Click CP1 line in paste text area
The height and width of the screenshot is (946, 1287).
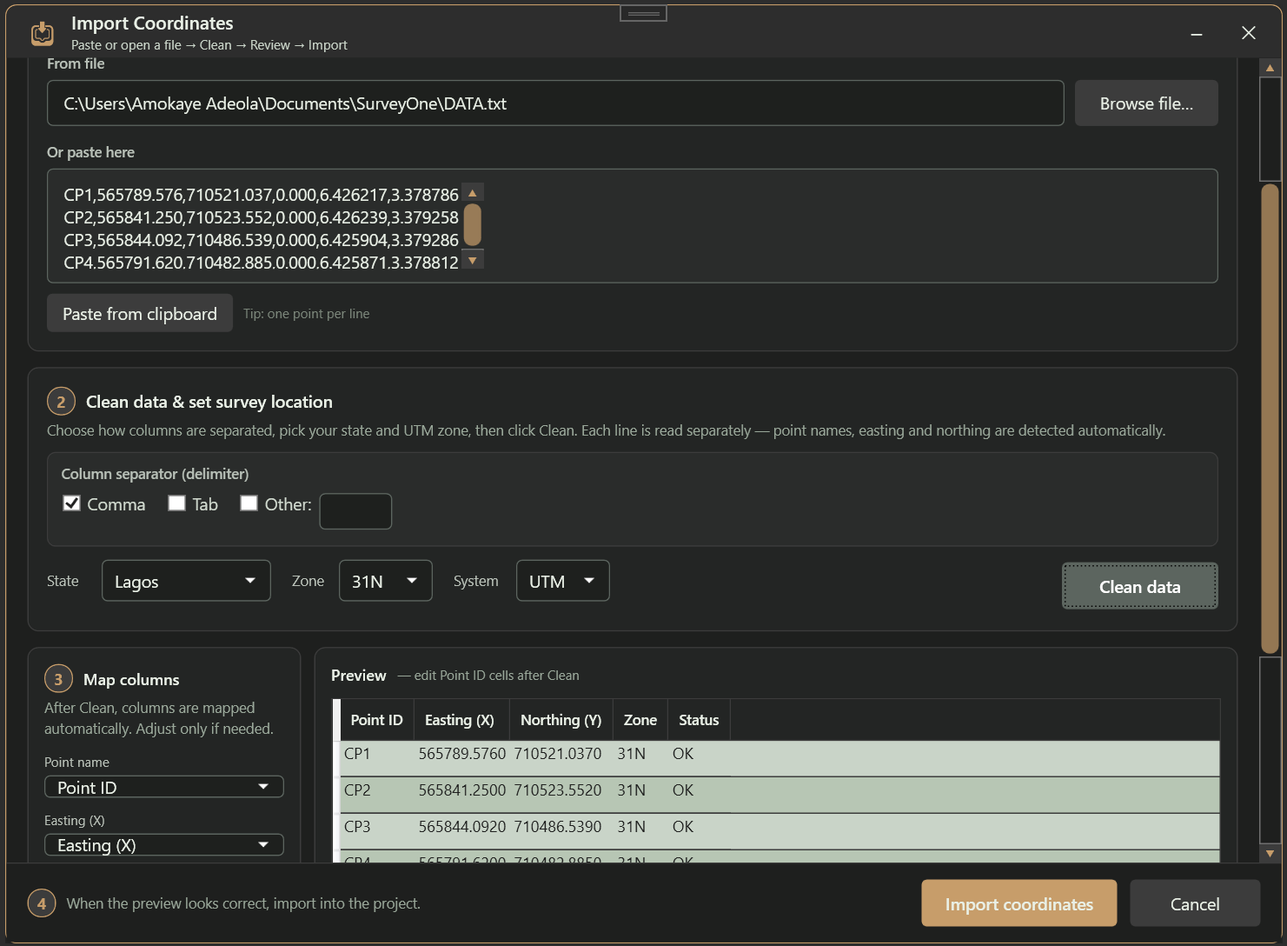pos(261,195)
